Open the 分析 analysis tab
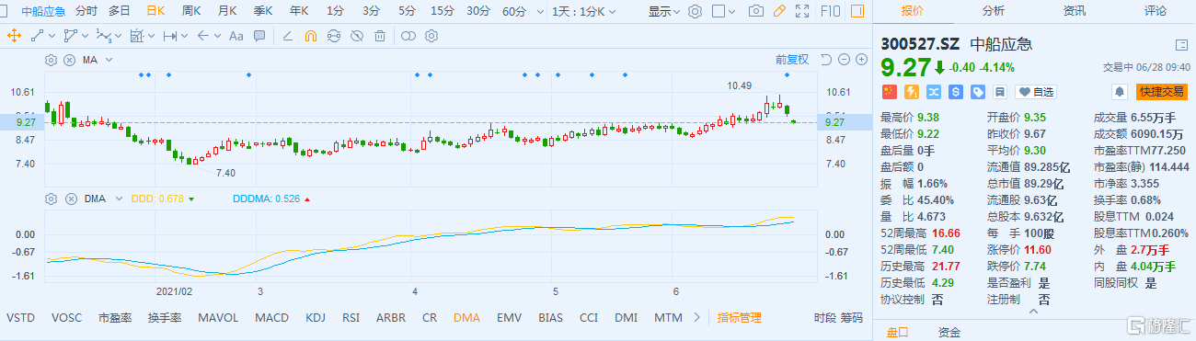1196x341 pixels. click(x=994, y=11)
